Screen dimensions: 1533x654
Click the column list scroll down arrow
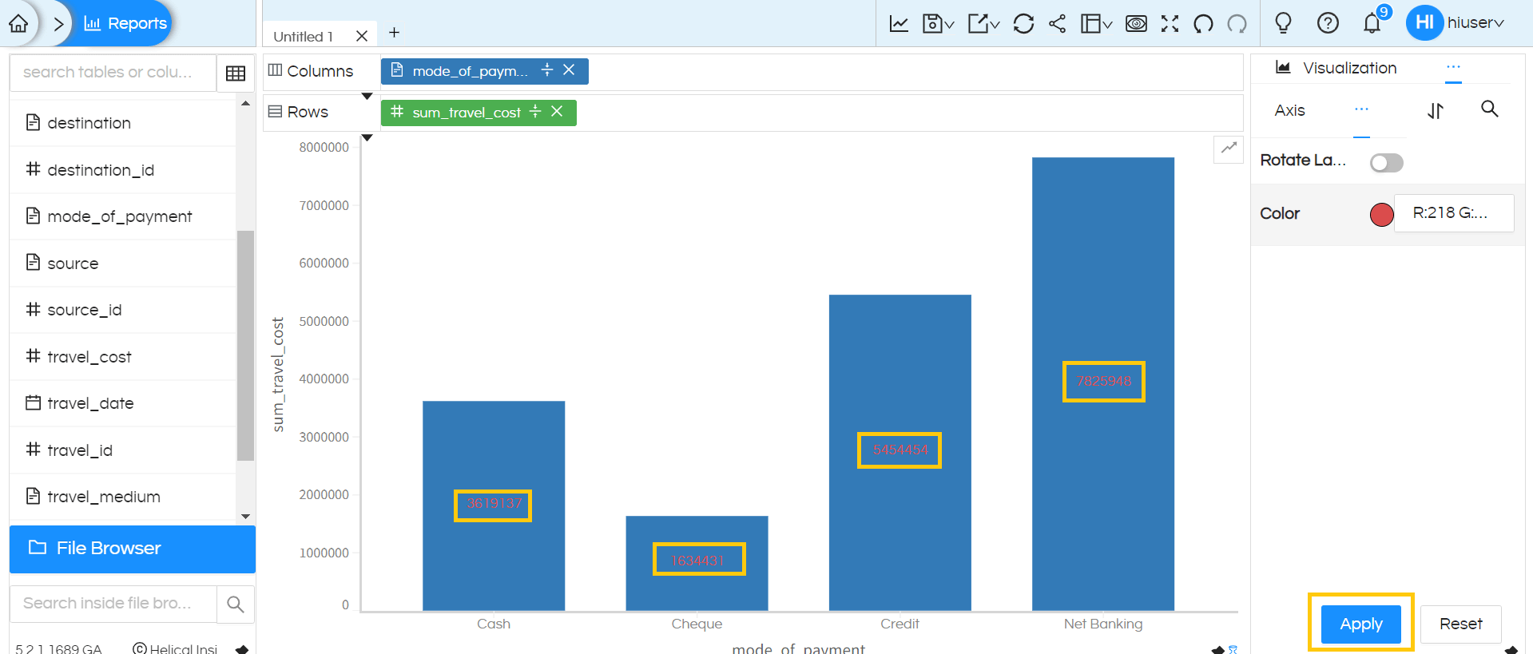pyautogui.click(x=245, y=517)
